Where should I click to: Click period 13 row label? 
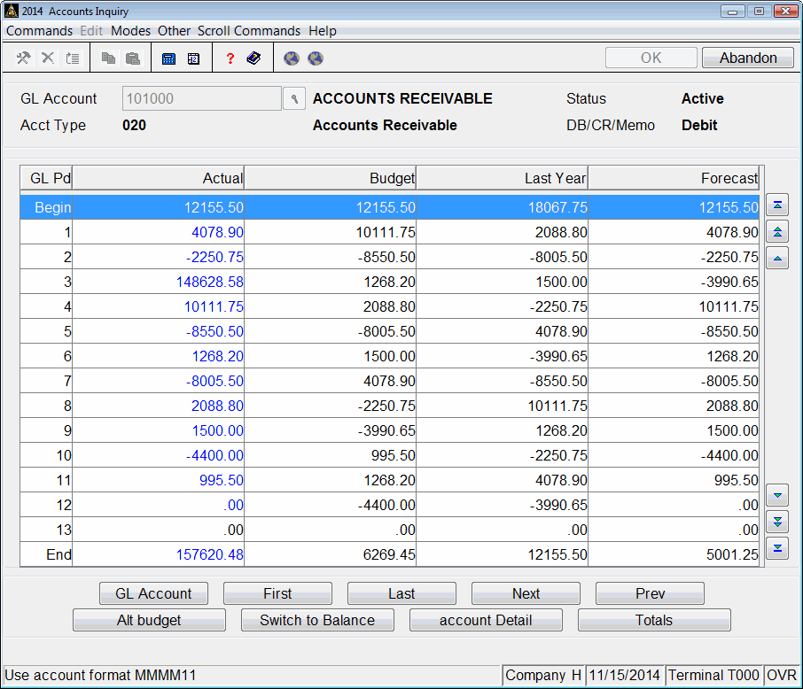coord(64,530)
